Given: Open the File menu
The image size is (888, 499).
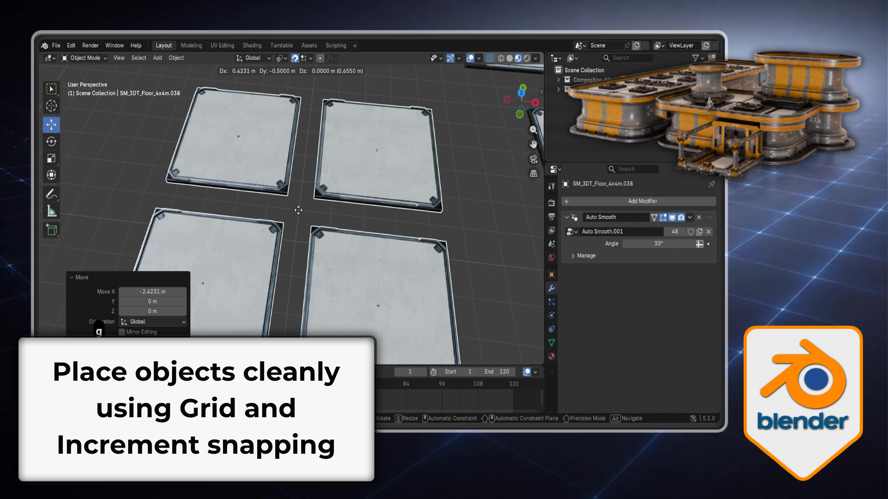Looking at the screenshot, I should pyautogui.click(x=56, y=45).
